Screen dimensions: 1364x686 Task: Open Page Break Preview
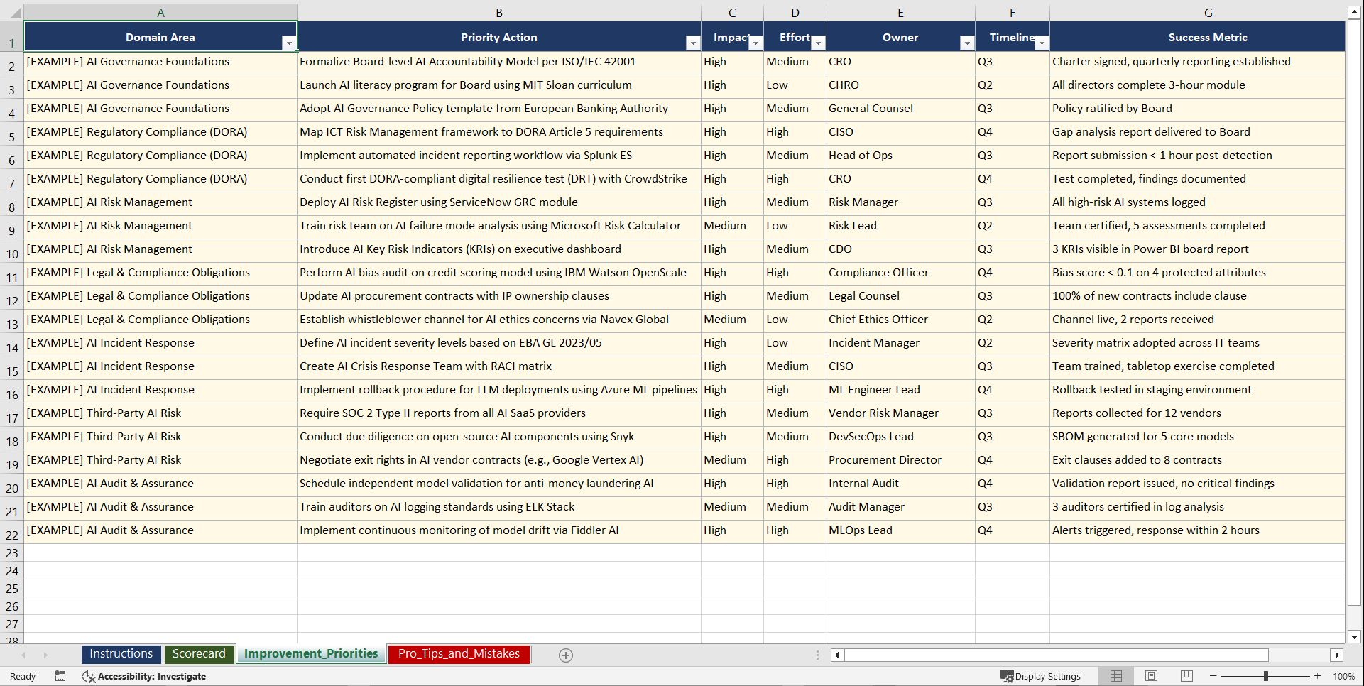1186,675
